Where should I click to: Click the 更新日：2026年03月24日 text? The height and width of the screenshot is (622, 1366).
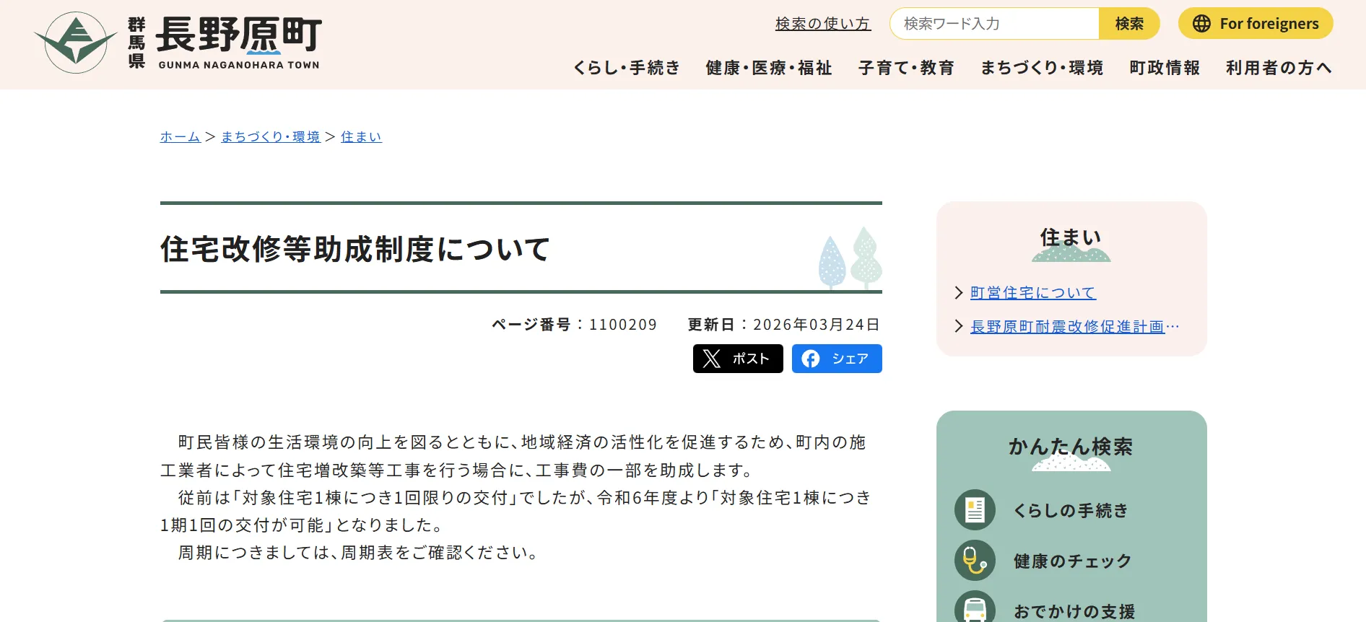(x=784, y=325)
